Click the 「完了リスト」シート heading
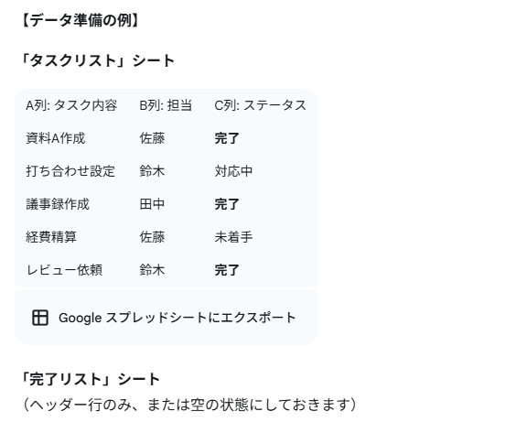 (x=90, y=379)
